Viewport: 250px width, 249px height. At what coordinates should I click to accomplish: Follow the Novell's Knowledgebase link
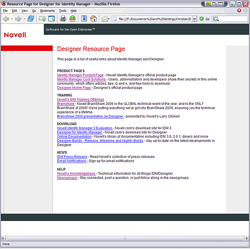76,173
